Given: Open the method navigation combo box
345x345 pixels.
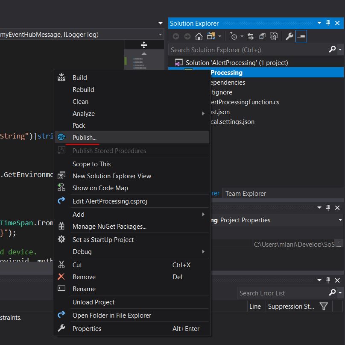Looking at the screenshot, I should 82,34.
